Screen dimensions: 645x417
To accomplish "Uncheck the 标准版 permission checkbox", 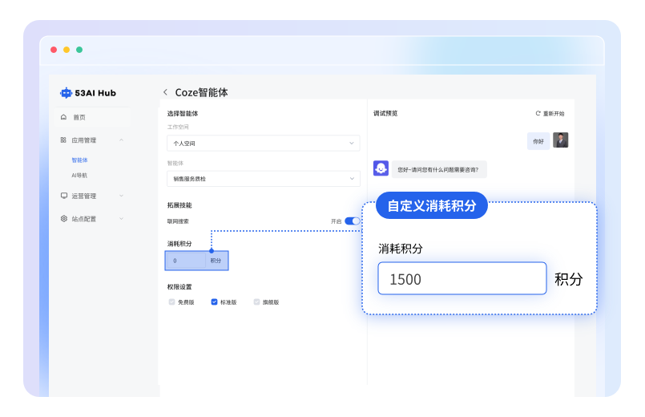I will tap(214, 302).
